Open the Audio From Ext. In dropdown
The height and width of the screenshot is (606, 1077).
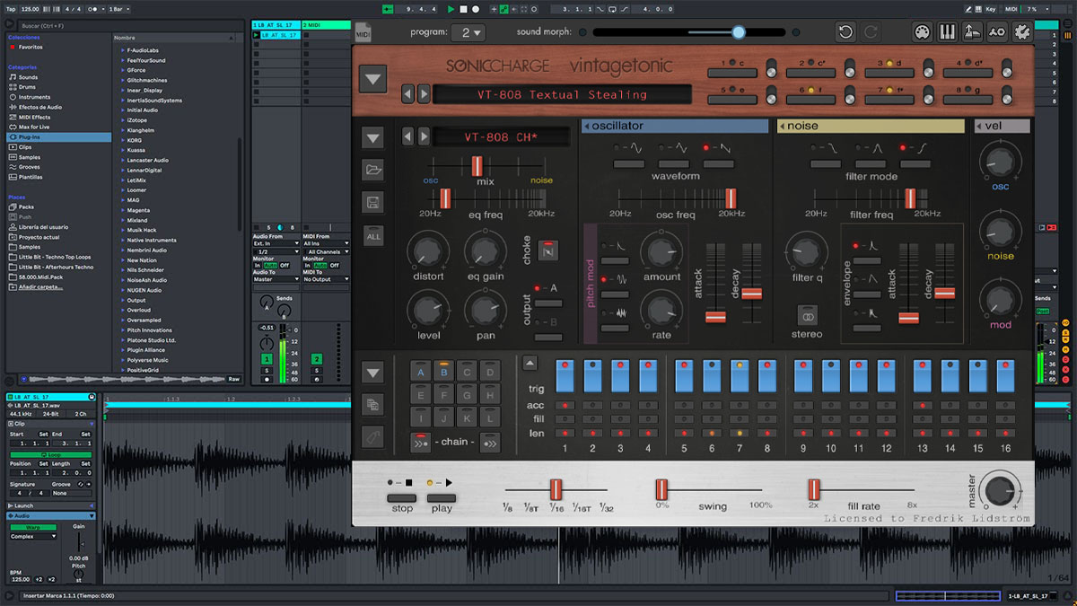276,243
